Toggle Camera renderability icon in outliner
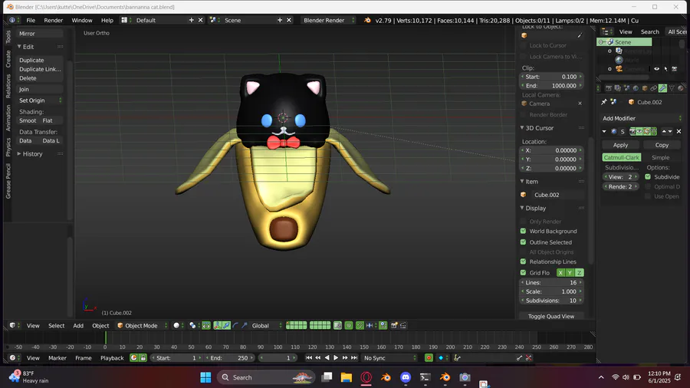Screen dimensions: 690x388 (675, 69)
